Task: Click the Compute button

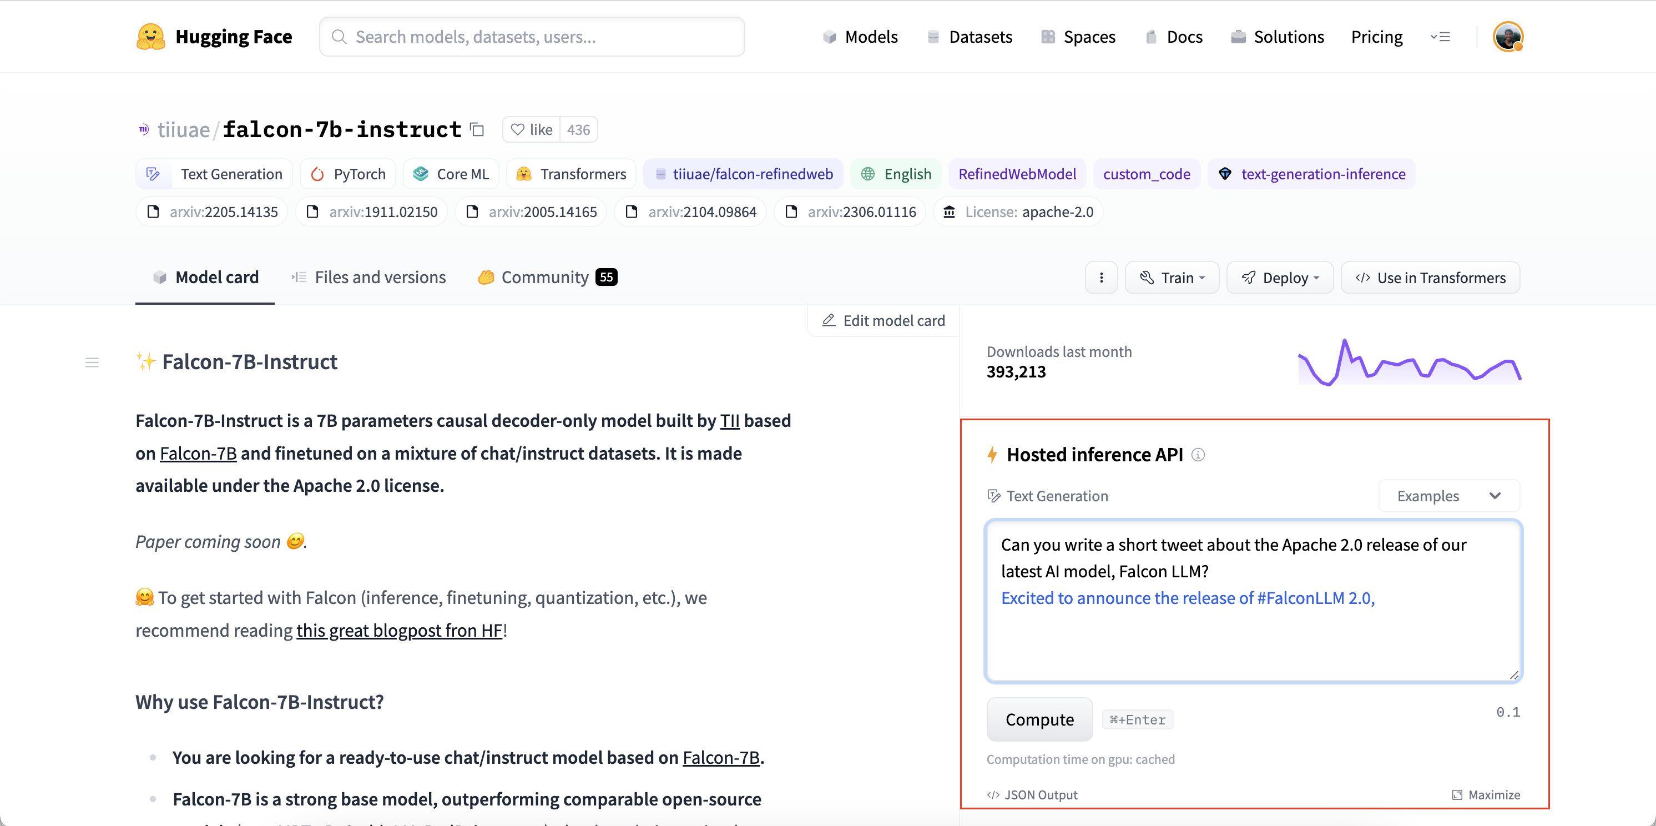Action: coord(1038,719)
